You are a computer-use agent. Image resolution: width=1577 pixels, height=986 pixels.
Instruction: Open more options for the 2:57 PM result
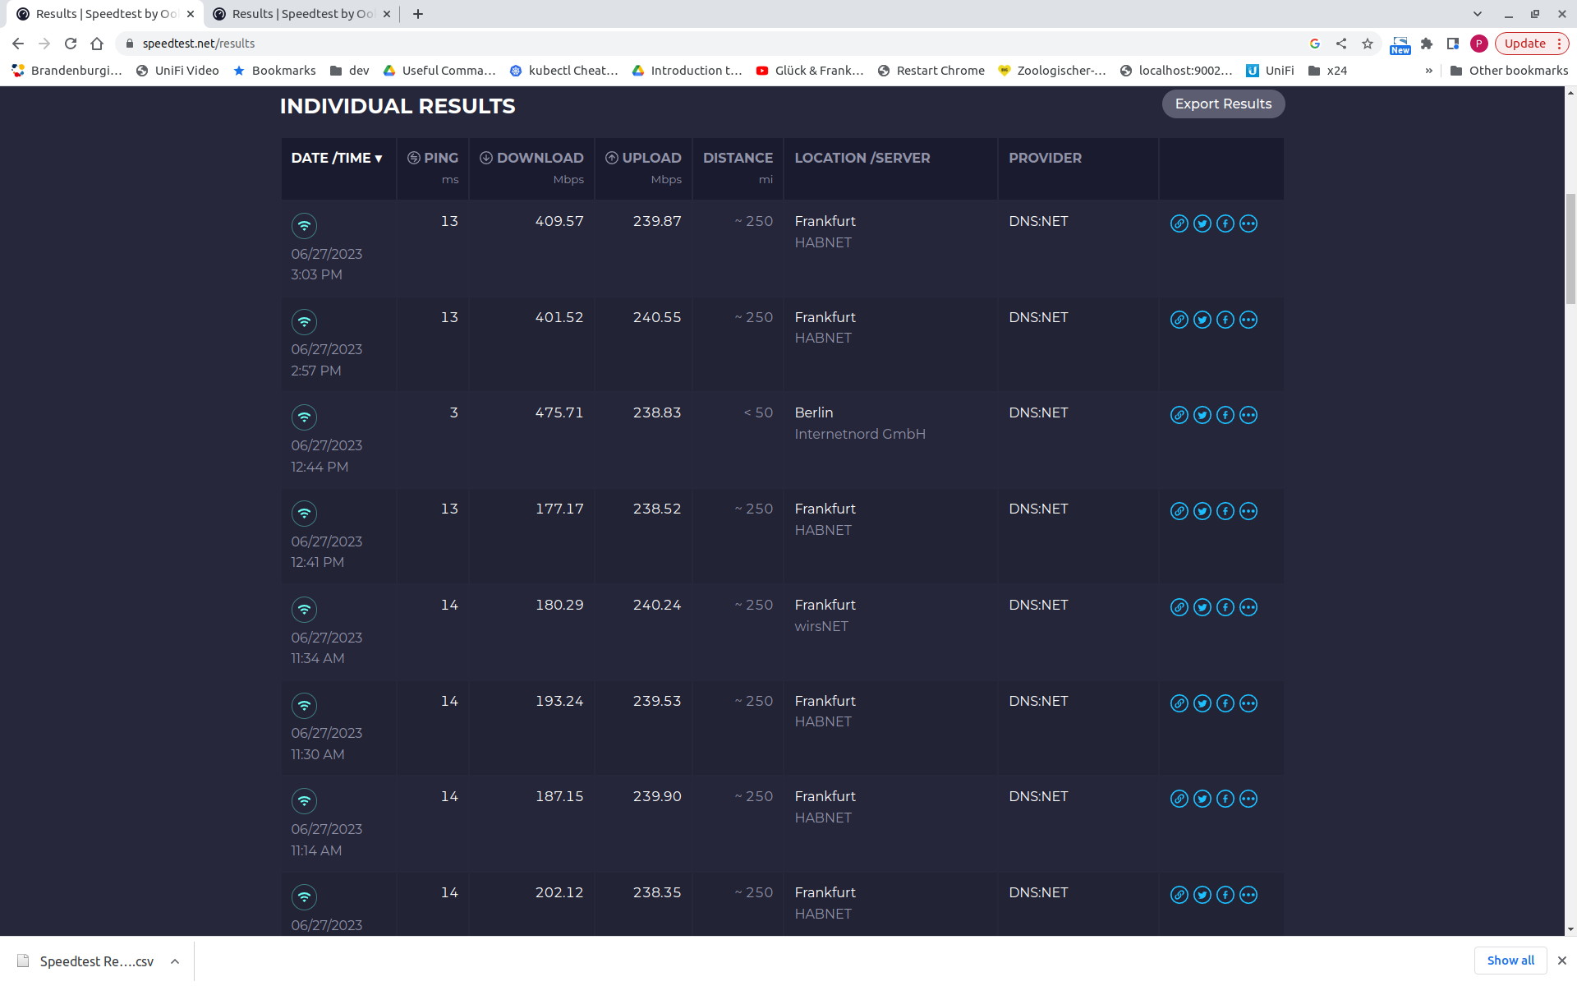coord(1248,320)
